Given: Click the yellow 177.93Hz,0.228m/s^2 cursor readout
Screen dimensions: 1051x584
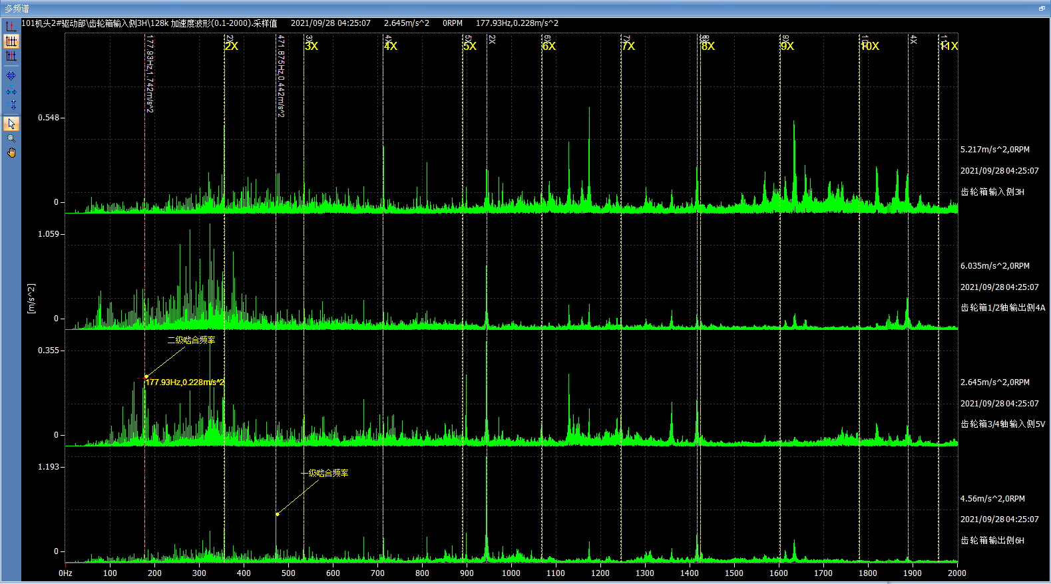Looking at the screenshot, I should [x=185, y=382].
